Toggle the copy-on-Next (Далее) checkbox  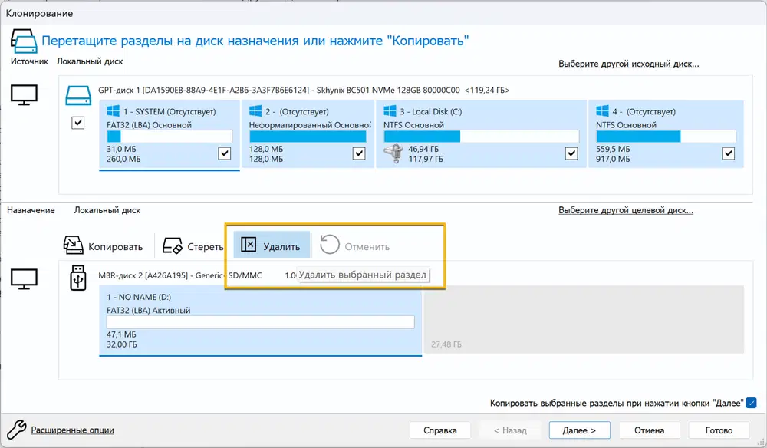pyautogui.click(x=751, y=403)
